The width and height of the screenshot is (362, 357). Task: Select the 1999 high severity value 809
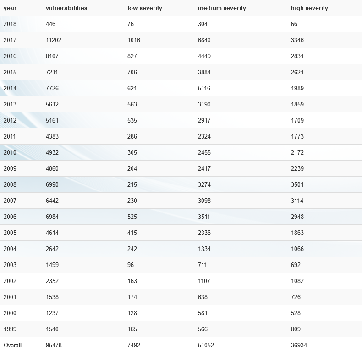click(296, 329)
